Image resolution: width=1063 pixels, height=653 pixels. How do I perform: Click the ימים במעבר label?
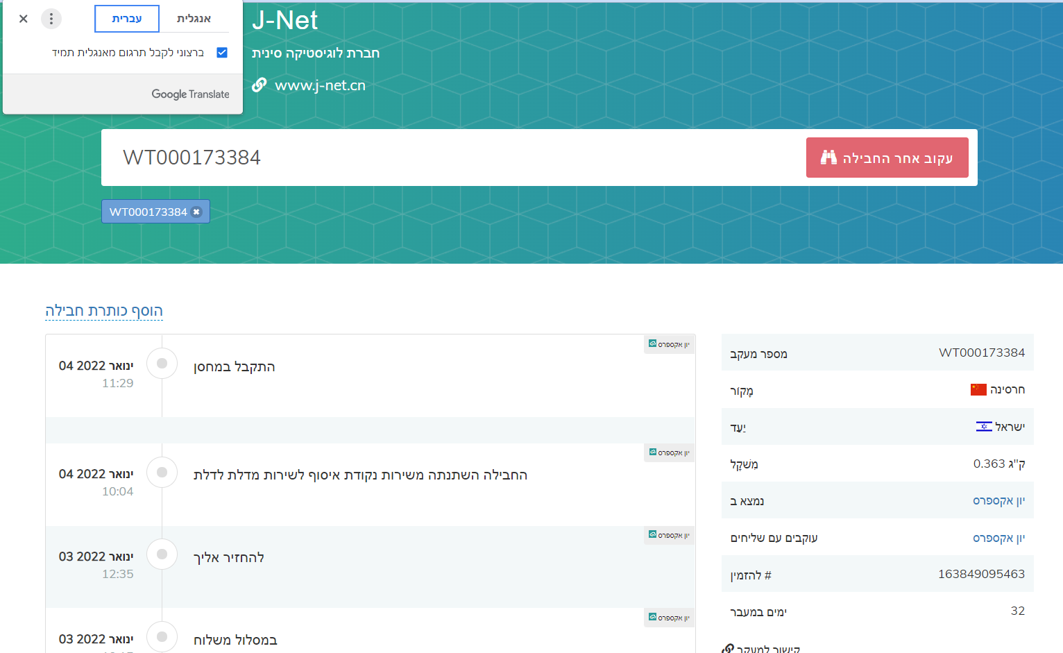758,612
